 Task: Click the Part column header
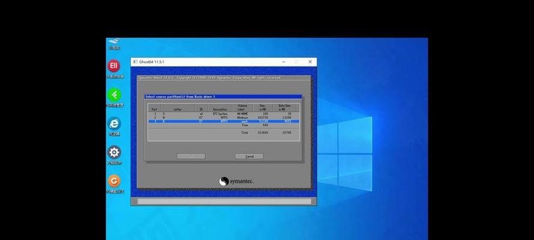[x=154, y=108]
